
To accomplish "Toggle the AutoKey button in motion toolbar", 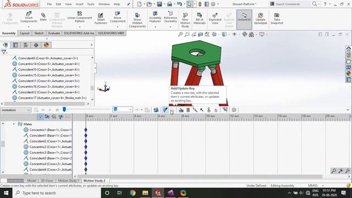I will click(x=165, y=110).
